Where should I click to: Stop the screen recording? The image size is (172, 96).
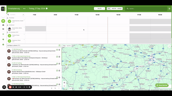tap(10, 87)
